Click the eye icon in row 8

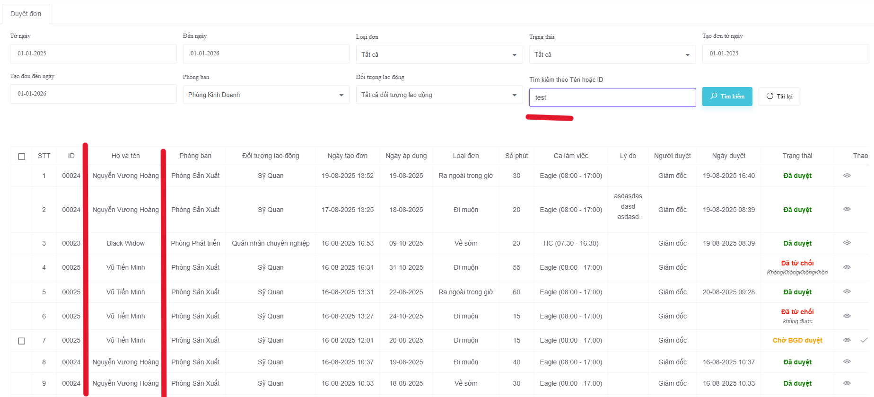click(847, 362)
